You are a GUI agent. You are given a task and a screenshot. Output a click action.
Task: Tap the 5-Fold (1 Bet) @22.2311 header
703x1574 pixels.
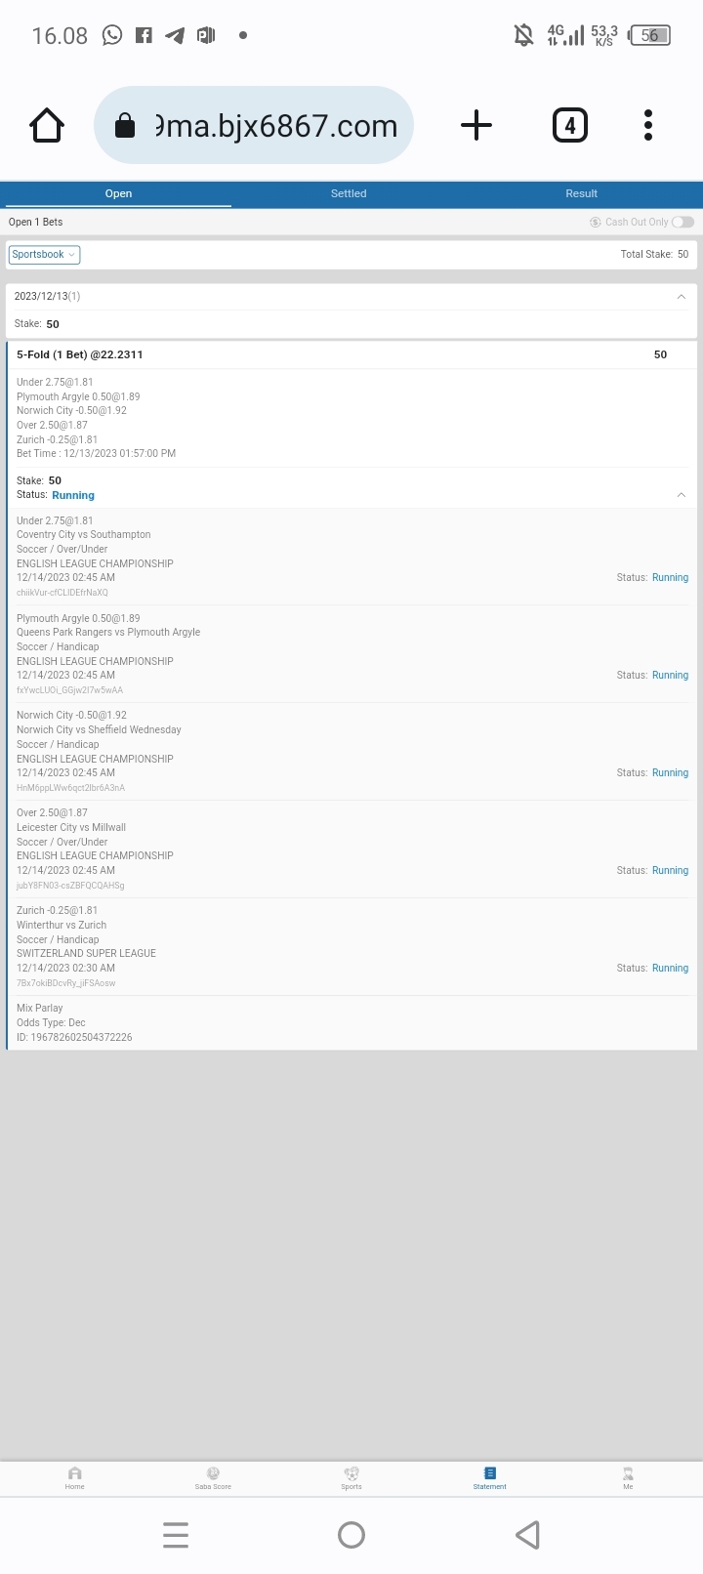click(80, 354)
